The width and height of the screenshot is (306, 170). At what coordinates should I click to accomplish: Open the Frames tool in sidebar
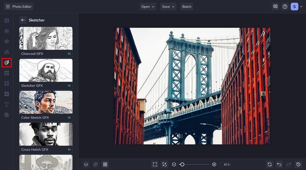pos(6,73)
